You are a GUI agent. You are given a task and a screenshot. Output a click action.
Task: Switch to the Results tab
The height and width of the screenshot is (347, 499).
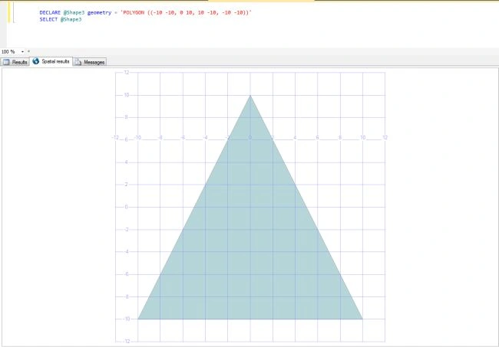[x=15, y=62]
